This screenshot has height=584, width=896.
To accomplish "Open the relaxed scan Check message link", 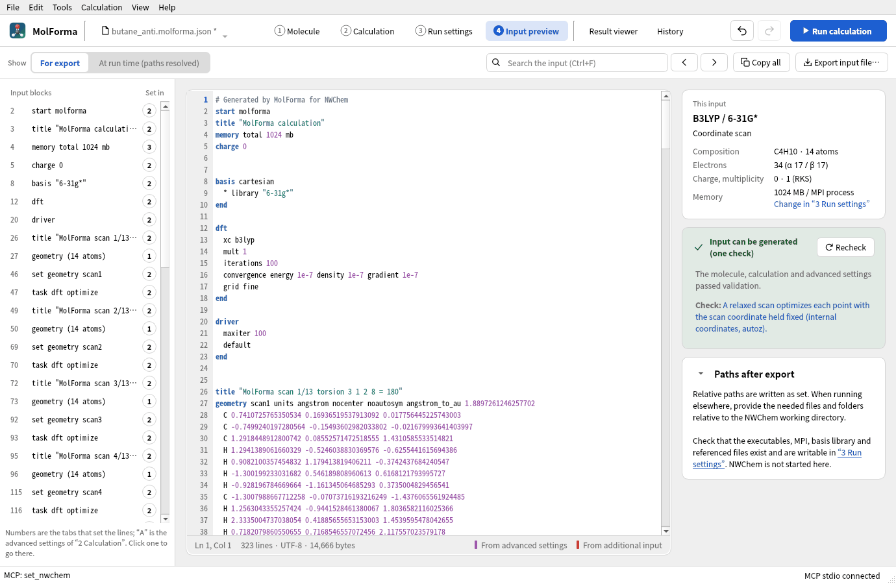I will pos(782,317).
